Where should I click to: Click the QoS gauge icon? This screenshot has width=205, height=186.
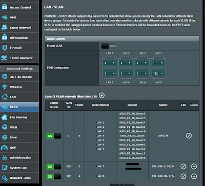[x=5, y=148]
